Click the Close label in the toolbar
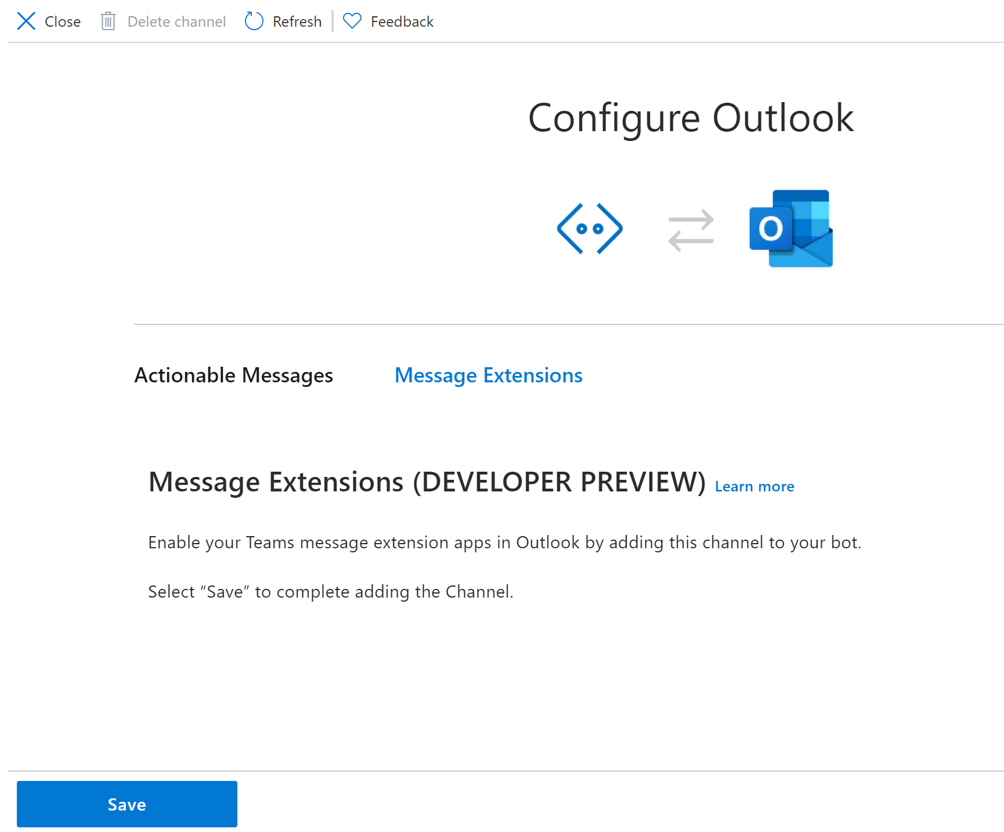1004x832 pixels. [x=63, y=21]
